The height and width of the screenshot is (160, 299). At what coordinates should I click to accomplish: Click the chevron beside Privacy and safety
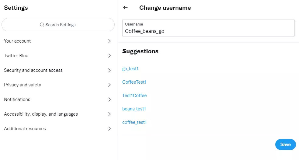[x=110, y=85]
